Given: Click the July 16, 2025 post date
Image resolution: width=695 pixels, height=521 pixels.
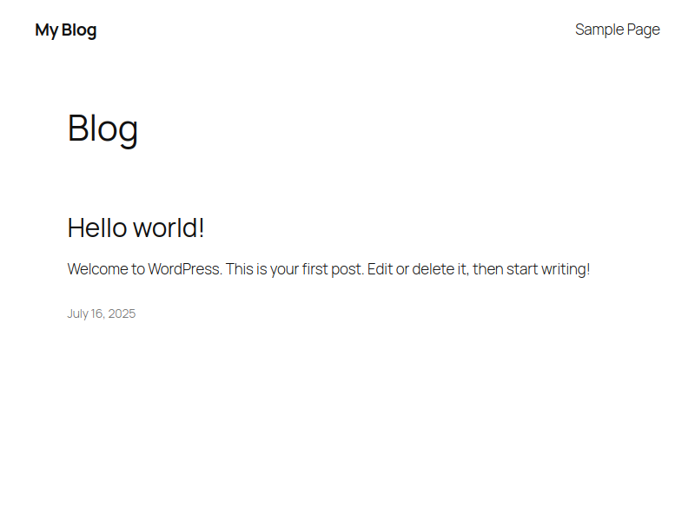Looking at the screenshot, I should point(101,313).
